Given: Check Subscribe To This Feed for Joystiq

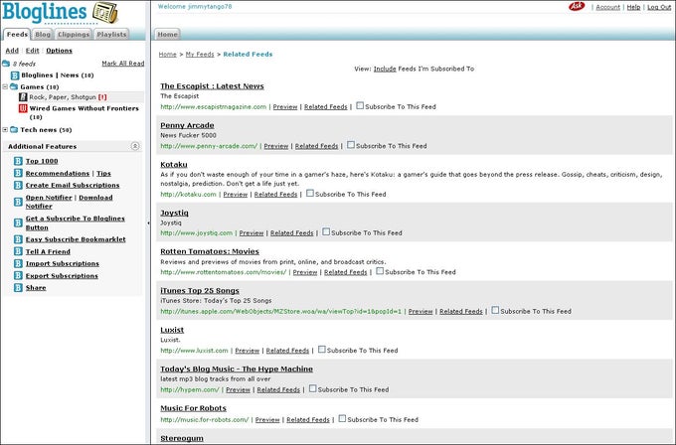Looking at the screenshot, I should 326,231.
